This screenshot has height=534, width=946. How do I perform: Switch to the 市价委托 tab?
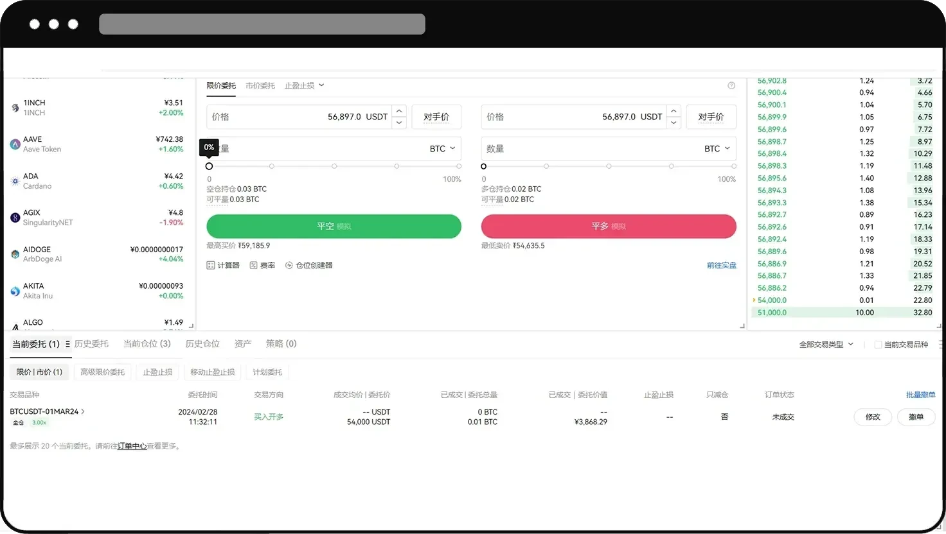[x=260, y=85]
